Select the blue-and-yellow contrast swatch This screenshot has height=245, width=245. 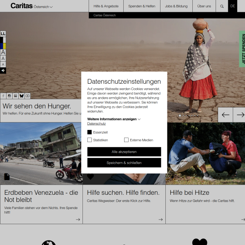(3, 46)
